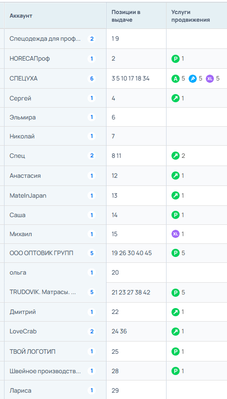Viewport: 227px width, 399px height.
Task: Click the green P icon in ООО ОПТОВИК ГРУПП row
Action: [x=176, y=253]
